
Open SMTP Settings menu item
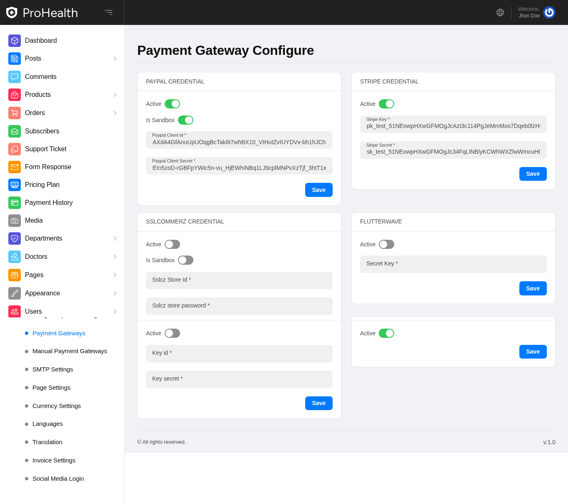[53, 369]
